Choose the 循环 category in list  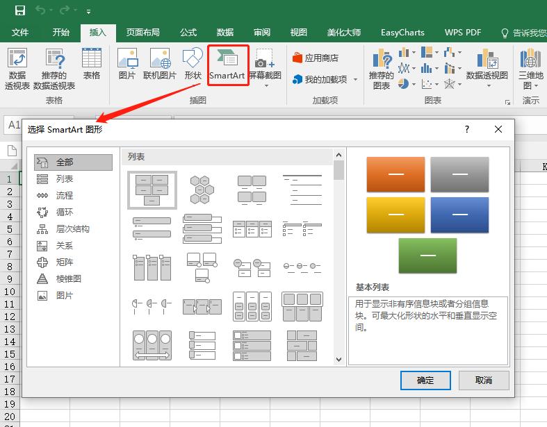[x=65, y=212]
